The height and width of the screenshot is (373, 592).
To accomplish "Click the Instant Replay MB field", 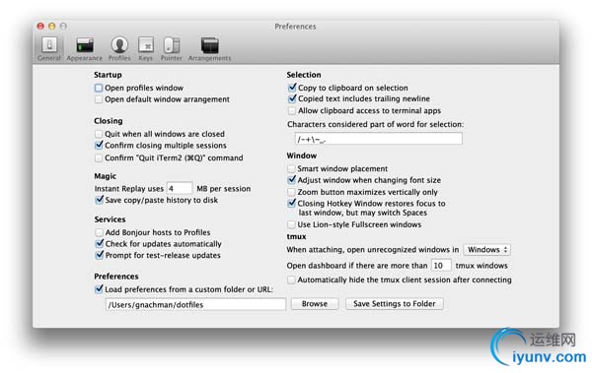I will pyautogui.click(x=180, y=188).
